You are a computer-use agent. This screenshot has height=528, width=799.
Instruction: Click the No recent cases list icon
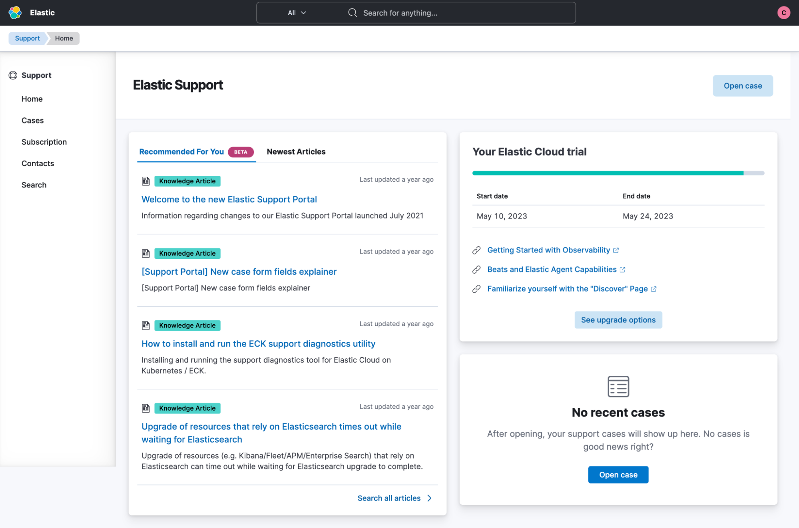(x=618, y=386)
